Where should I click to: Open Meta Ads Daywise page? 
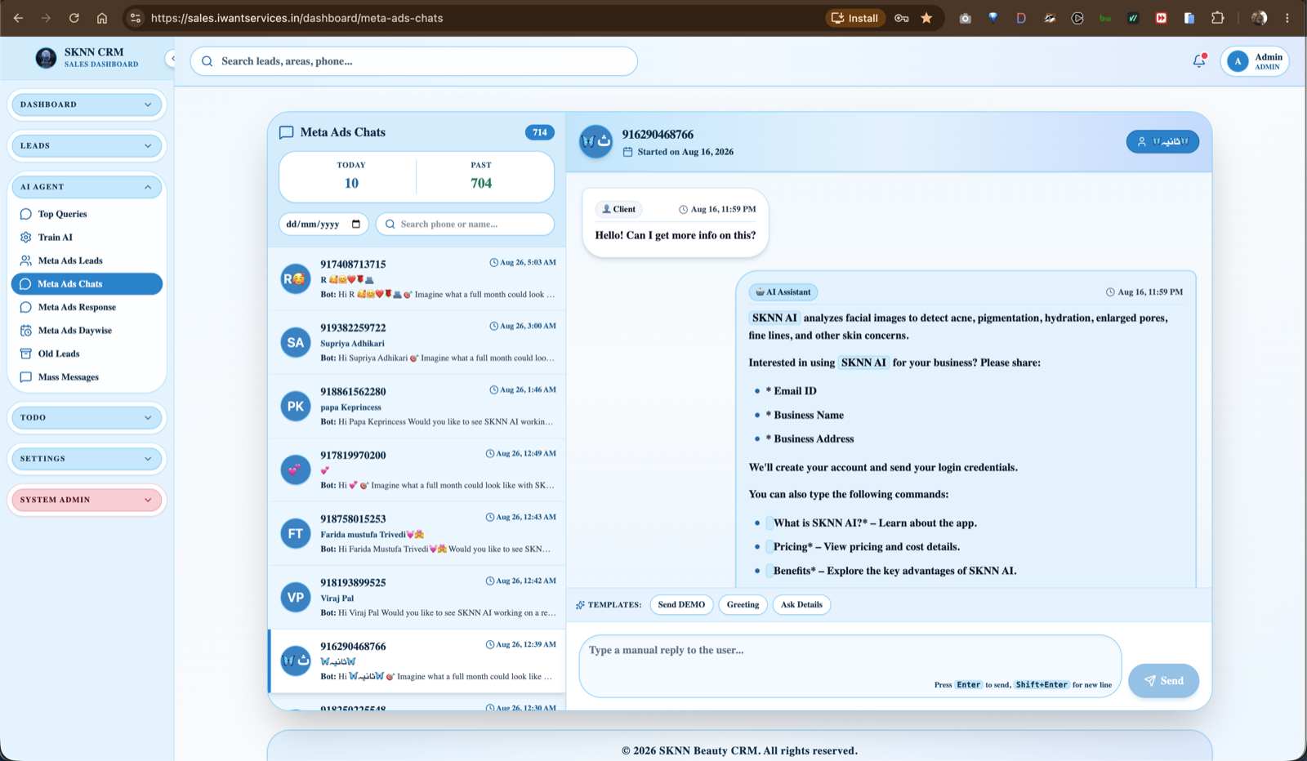[x=87, y=331]
